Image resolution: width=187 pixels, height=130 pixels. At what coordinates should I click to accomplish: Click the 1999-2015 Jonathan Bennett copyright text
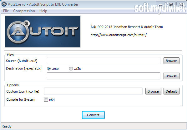pos(127,27)
